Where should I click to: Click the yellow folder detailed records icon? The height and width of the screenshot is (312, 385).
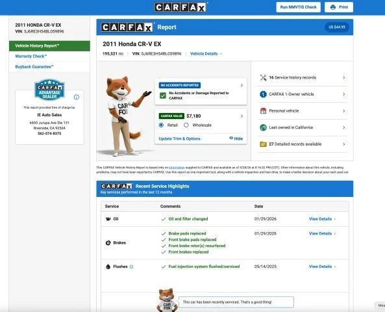pyautogui.click(x=263, y=144)
